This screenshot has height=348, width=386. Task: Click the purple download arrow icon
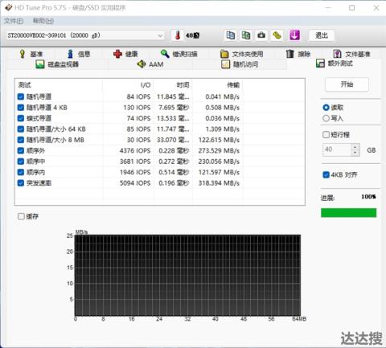(294, 35)
